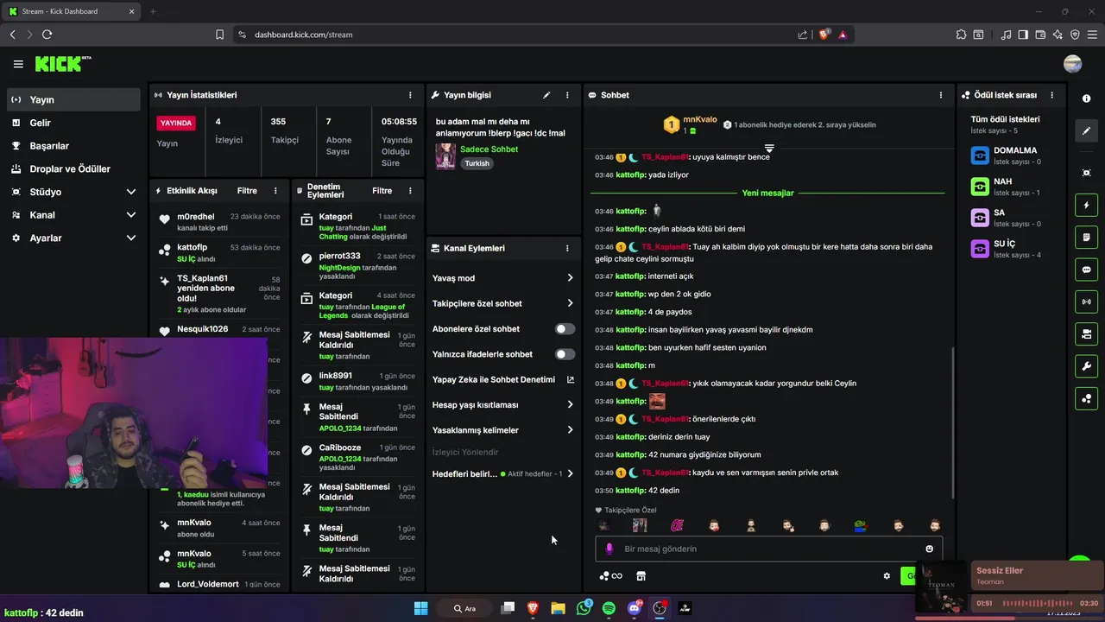Screen dimensions: 1105x622
Task: Open the user profile avatar menu
Action: point(1072,64)
